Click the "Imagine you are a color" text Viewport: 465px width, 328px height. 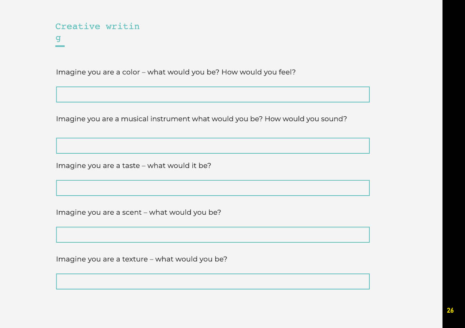click(x=98, y=72)
